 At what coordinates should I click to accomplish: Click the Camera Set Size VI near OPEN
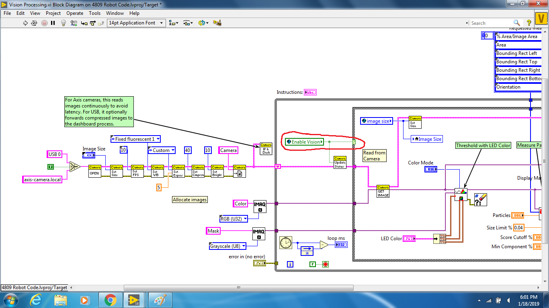(117, 171)
